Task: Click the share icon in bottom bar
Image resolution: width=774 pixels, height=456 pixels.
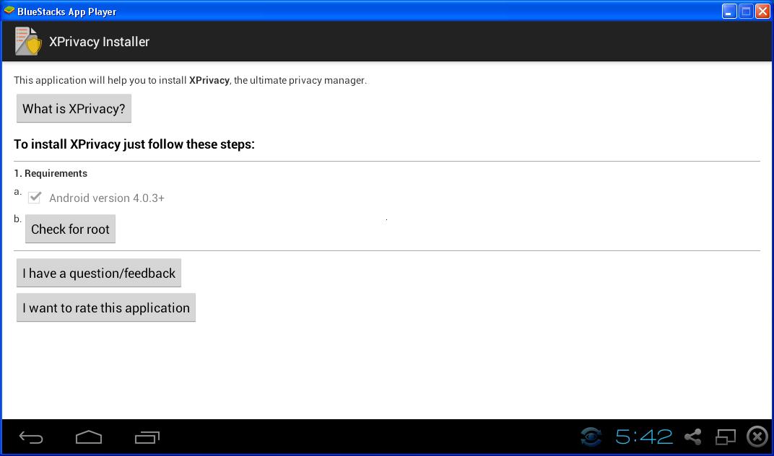Action: (693, 437)
